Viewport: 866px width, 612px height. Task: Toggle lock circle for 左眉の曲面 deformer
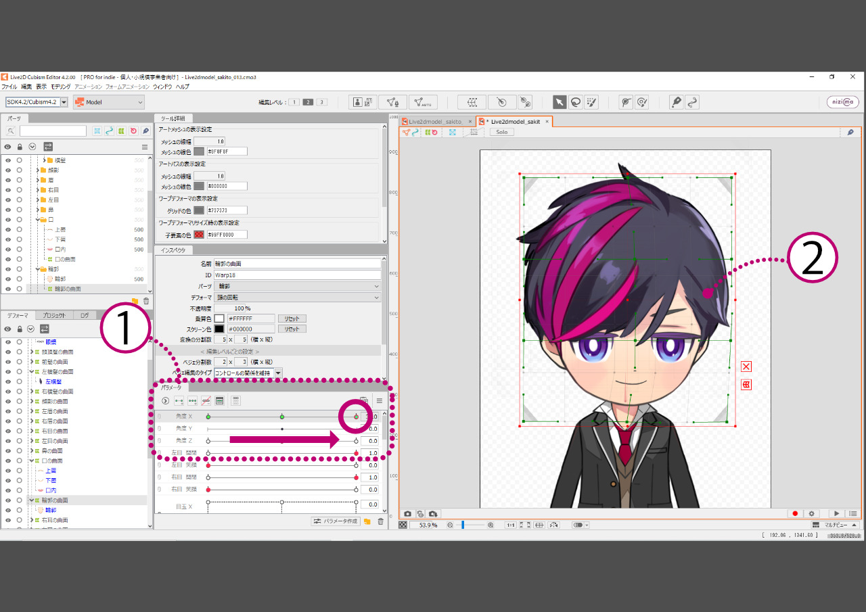(20, 411)
